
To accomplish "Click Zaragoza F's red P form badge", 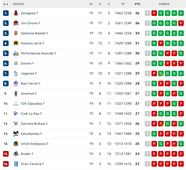I will pos(154,13).
